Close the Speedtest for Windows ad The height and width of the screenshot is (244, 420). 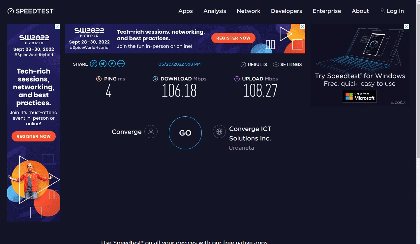click(406, 27)
